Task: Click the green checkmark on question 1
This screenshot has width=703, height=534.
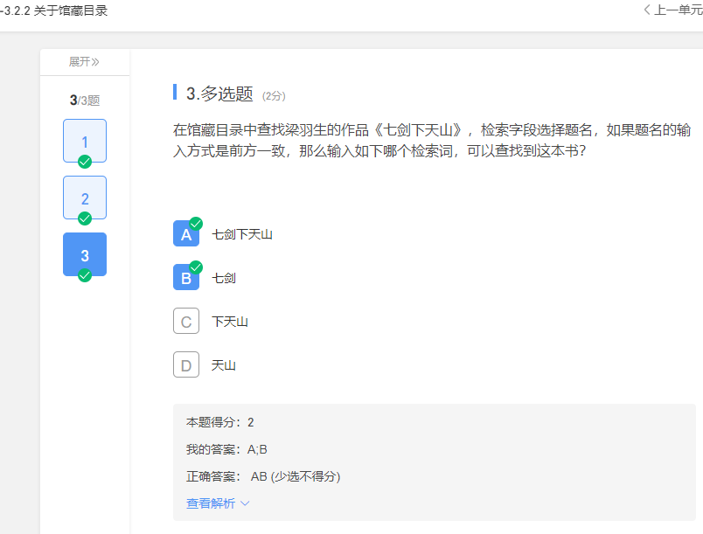Action: 85,161
